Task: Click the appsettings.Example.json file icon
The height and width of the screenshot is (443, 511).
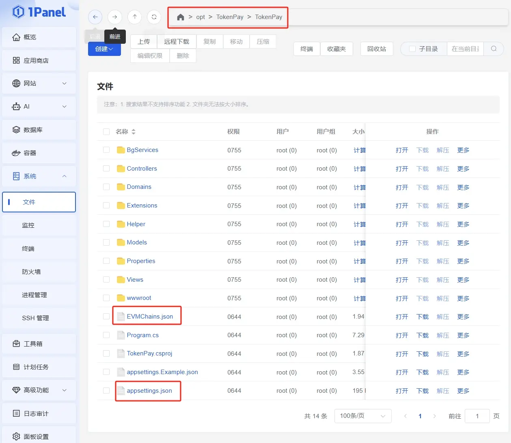Action: click(121, 372)
